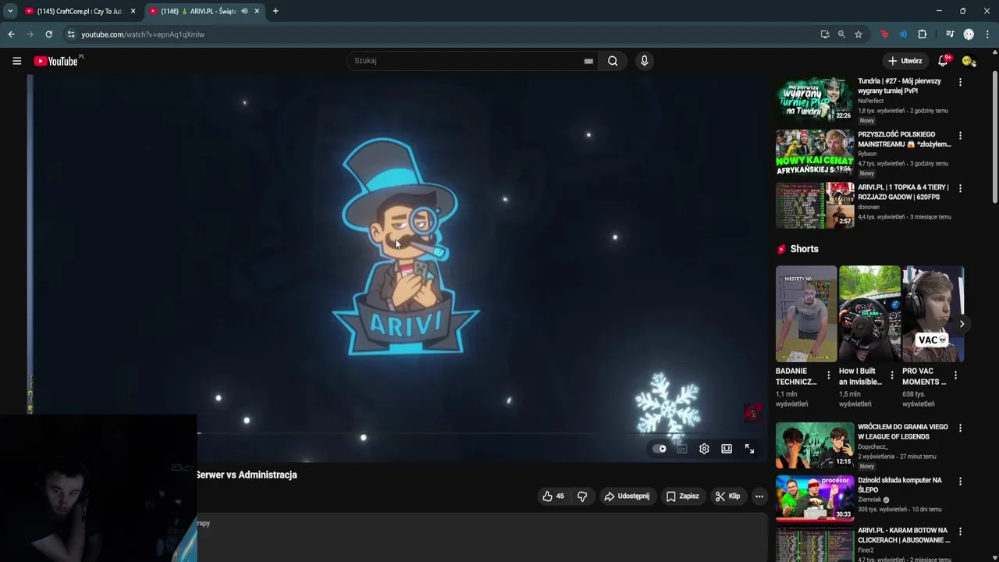The width and height of the screenshot is (999, 562).
Task: Open options for WRÓCIŁEM DO GRANIA VIEGO
Action: click(x=960, y=428)
